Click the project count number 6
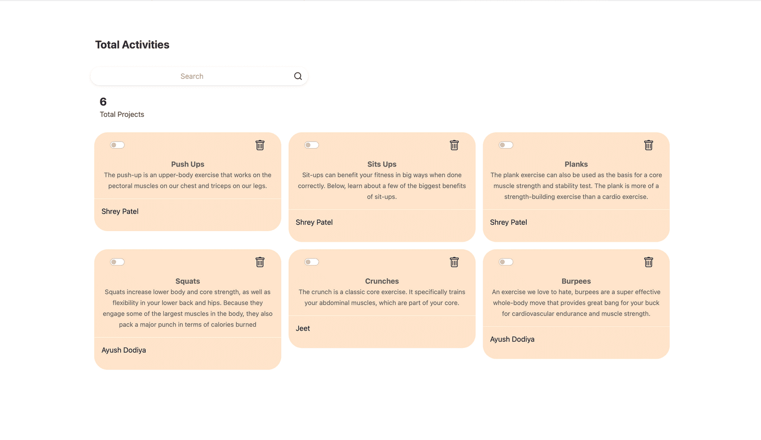The height and width of the screenshot is (440, 761). click(x=103, y=102)
